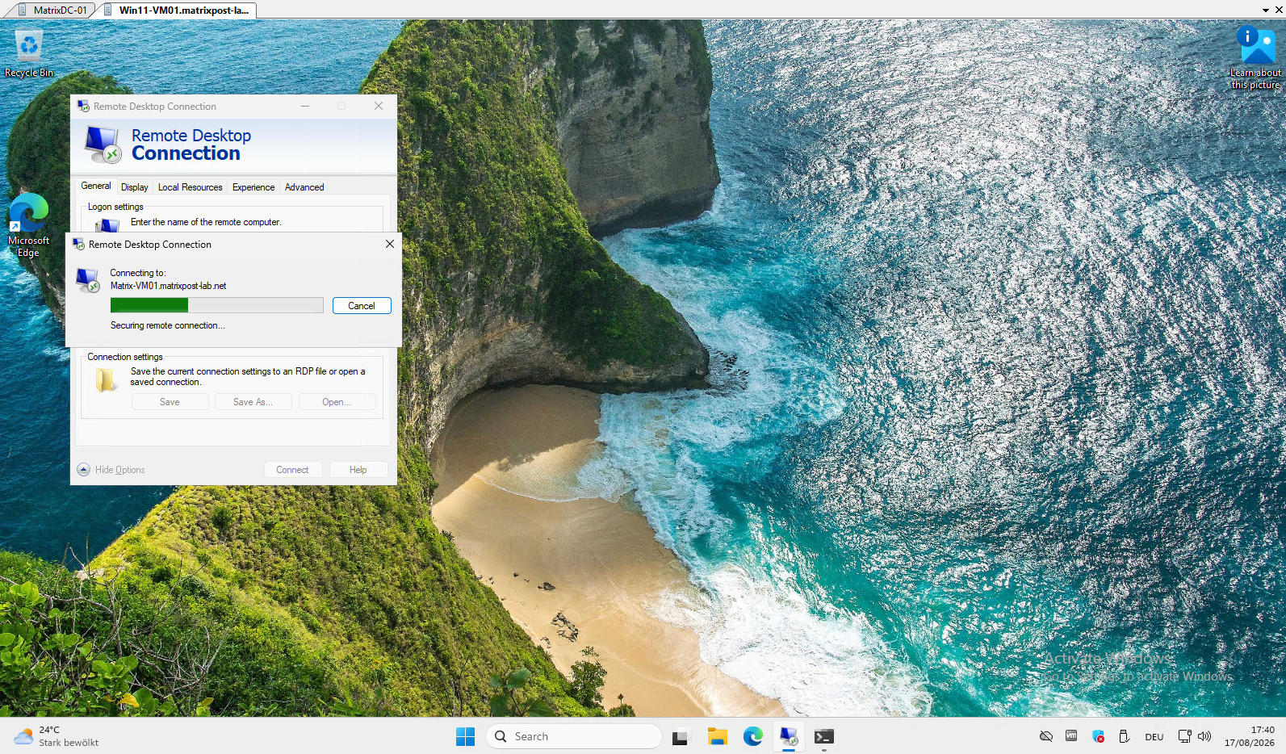Open the Microsoft Edge desktop shortcut
The height and width of the screenshot is (754, 1286).
click(28, 224)
